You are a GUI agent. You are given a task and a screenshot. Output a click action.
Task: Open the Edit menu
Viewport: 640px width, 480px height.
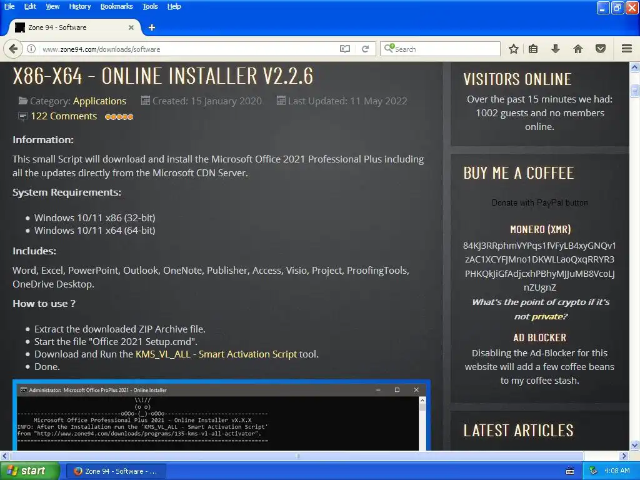coord(30,6)
